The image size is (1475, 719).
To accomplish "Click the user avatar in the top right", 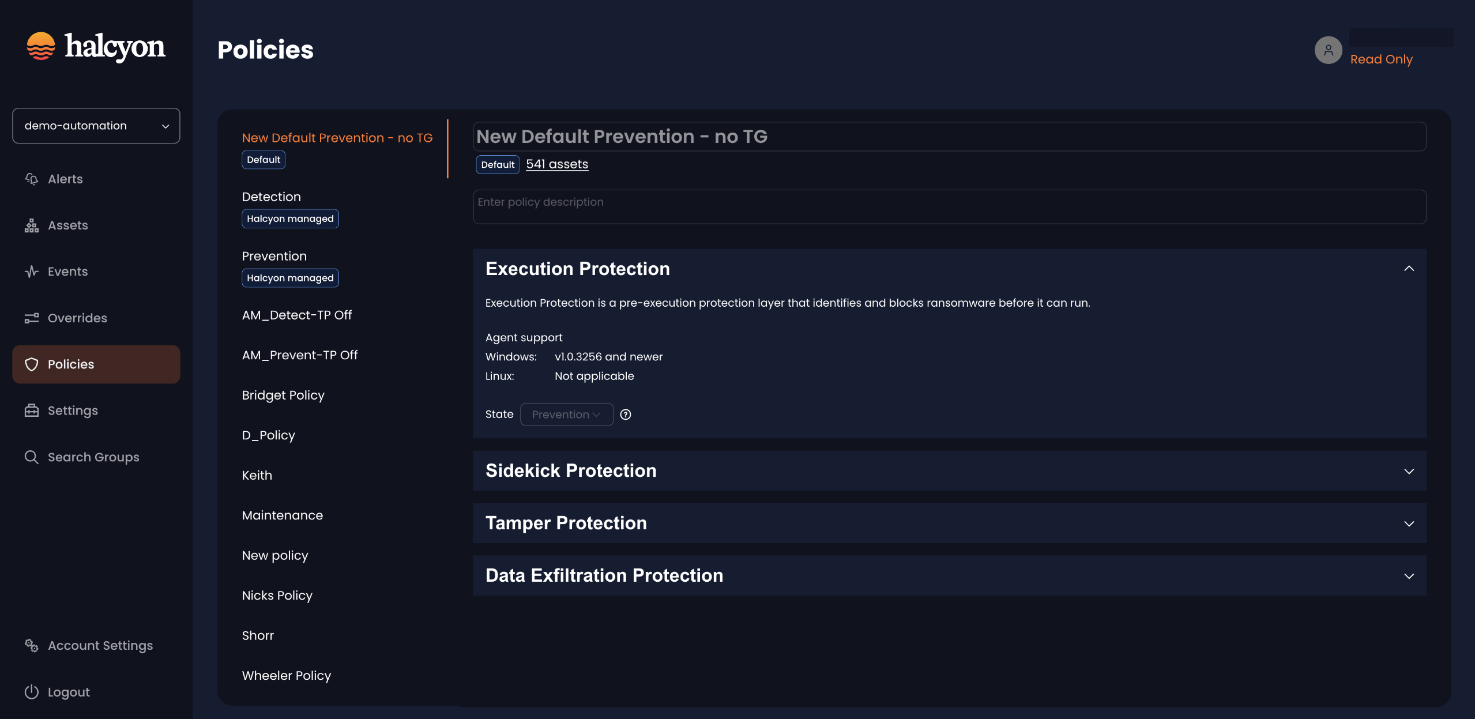I will [1327, 50].
